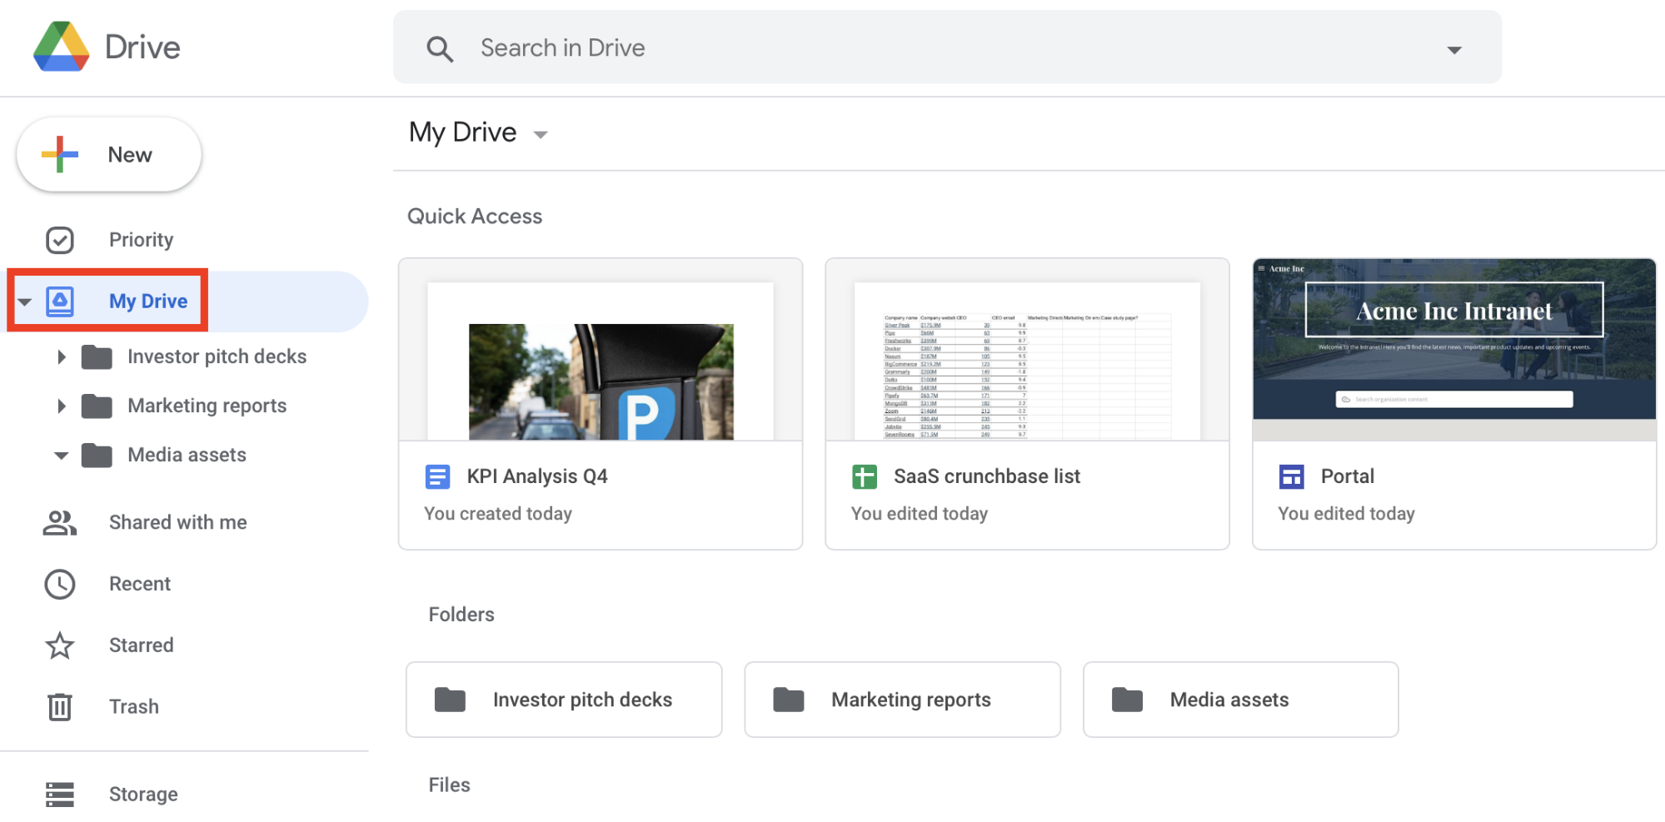Click the Storage icon in the sidebar
The width and height of the screenshot is (1665, 822).
click(x=59, y=793)
